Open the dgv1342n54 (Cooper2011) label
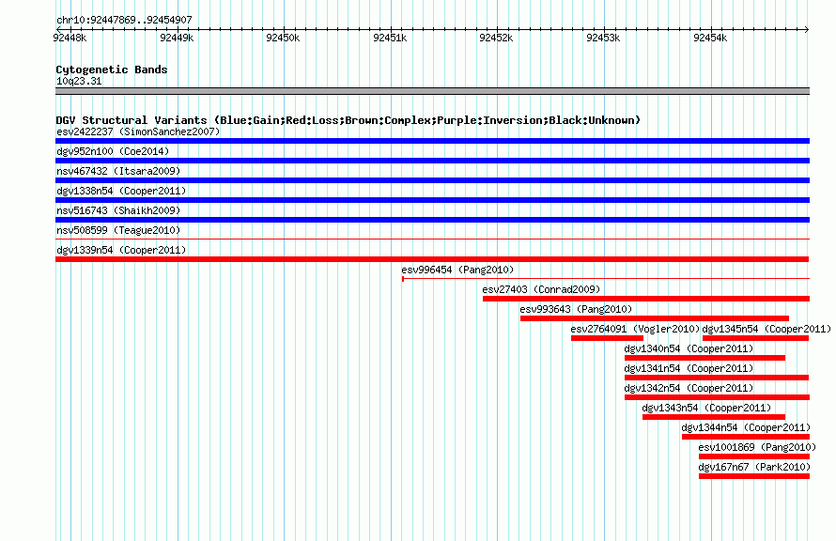The height and width of the screenshot is (541, 836). tap(689, 388)
